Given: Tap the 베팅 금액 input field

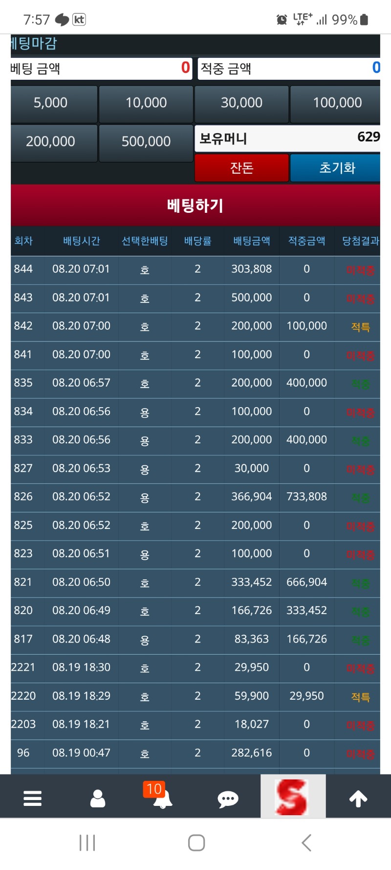Looking at the screenshot, I should pyautogui.click(x=101, y=69).
